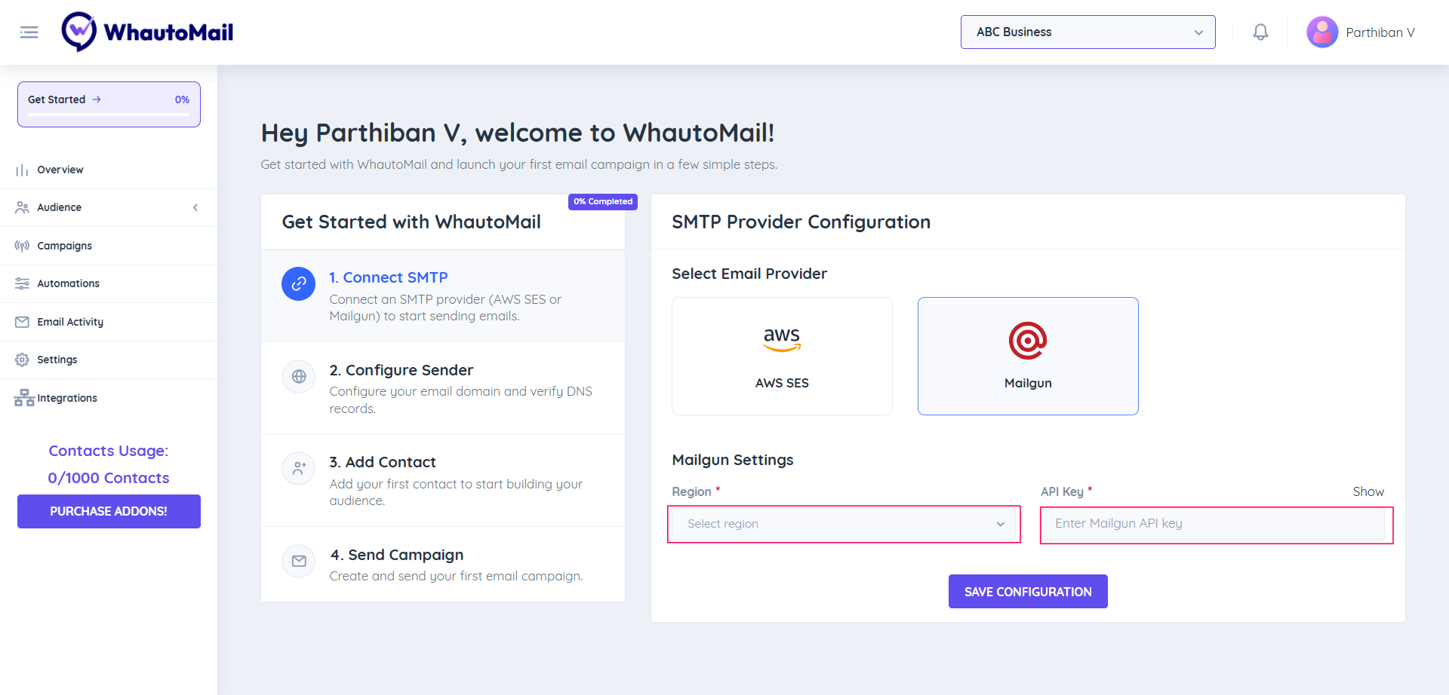
Task: Click the PURCHASE ADDONS button
Action: tap(108, 511)
